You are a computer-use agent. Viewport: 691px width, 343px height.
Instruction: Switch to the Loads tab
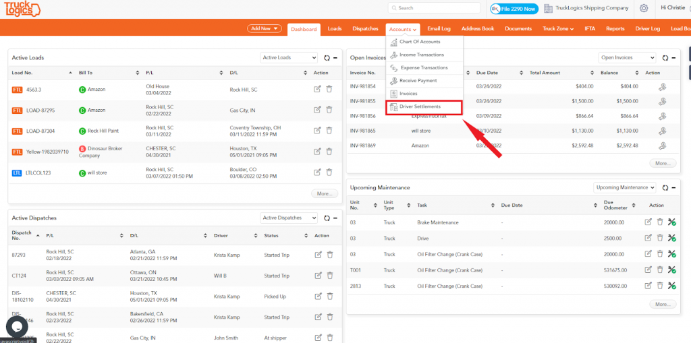(335, 28)
